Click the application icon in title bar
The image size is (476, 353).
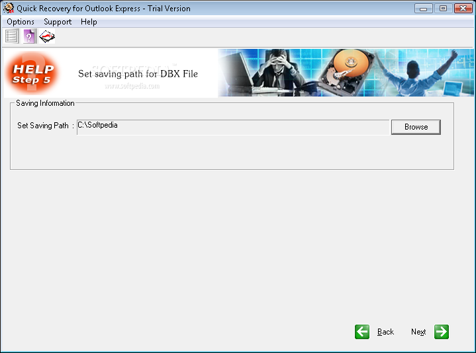tap(9, 8)
